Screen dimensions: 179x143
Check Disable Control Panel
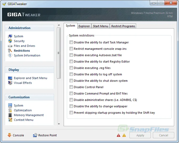71,87
